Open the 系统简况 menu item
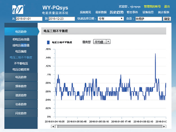Viewport: 176px width, 132px height. tap(85, 12)
